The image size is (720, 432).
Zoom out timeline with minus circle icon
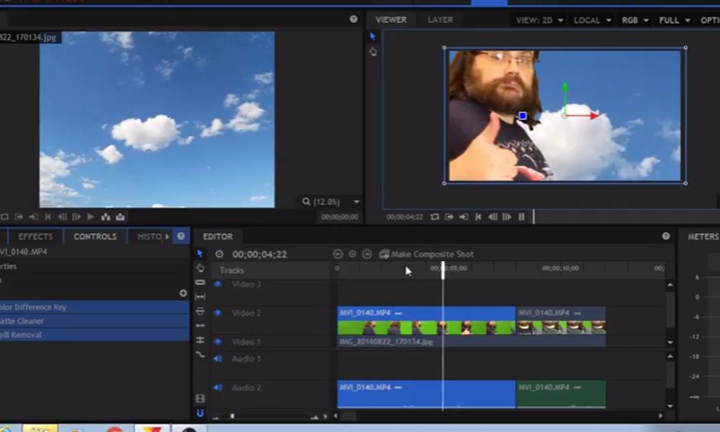(338, 254)
